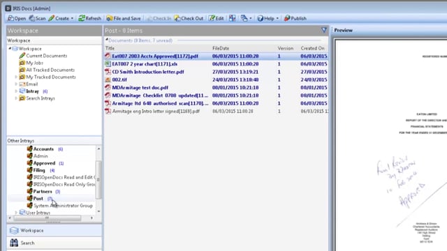Viewport: 447px width, 251px height.
Task: Click the Scan toolbar button
Action: click(x=37, y=19)
